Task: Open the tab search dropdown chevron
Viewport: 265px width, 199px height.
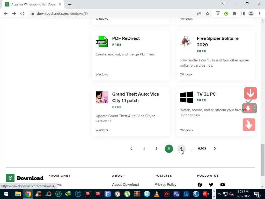Action: (x=223, y=4)
